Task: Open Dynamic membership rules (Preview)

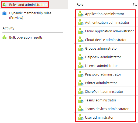Action: [30, 15]
